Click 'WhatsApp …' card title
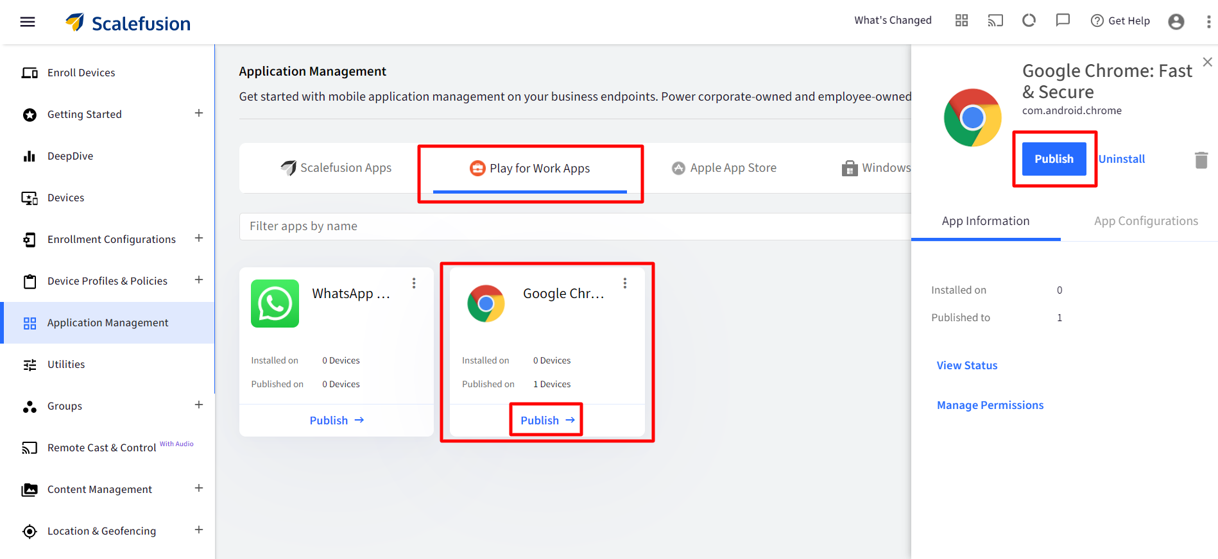 pos(351,294)
